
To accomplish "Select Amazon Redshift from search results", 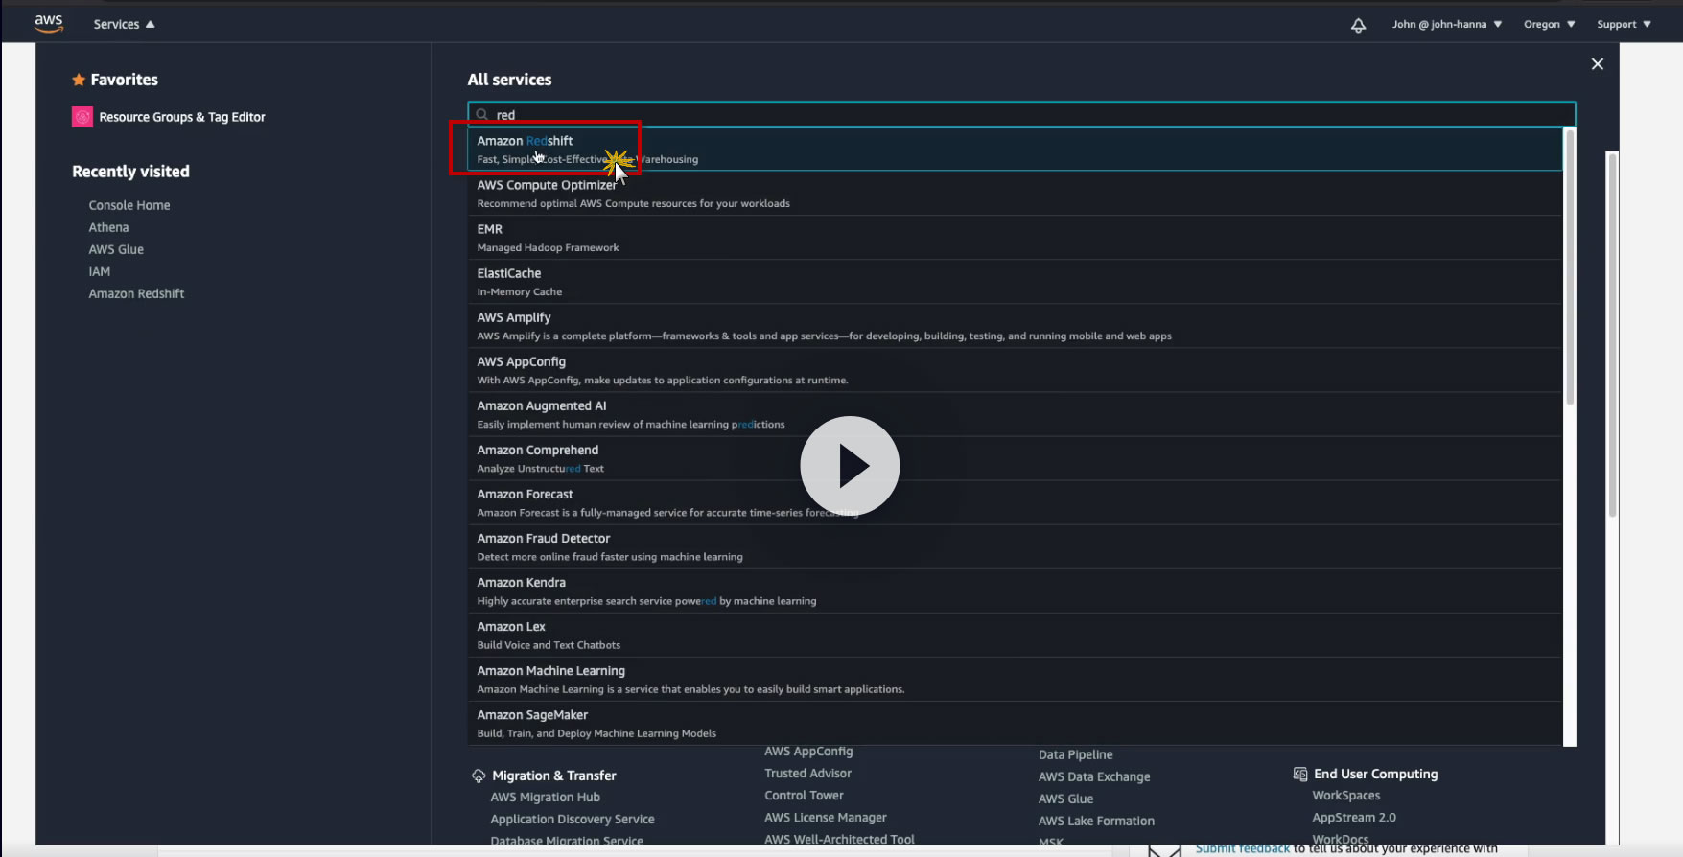I will pyautogui.click(x=1015, y=150).
